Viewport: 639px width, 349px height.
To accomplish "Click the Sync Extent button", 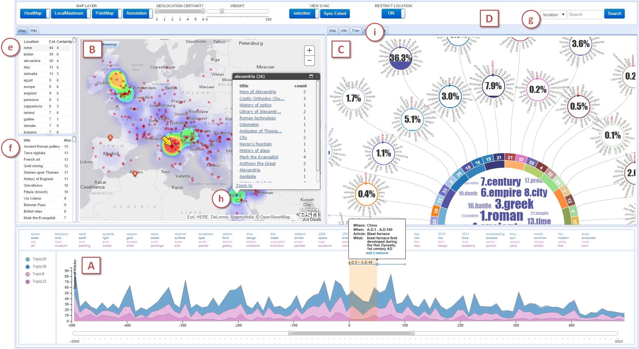I will (x=335, y=13).
